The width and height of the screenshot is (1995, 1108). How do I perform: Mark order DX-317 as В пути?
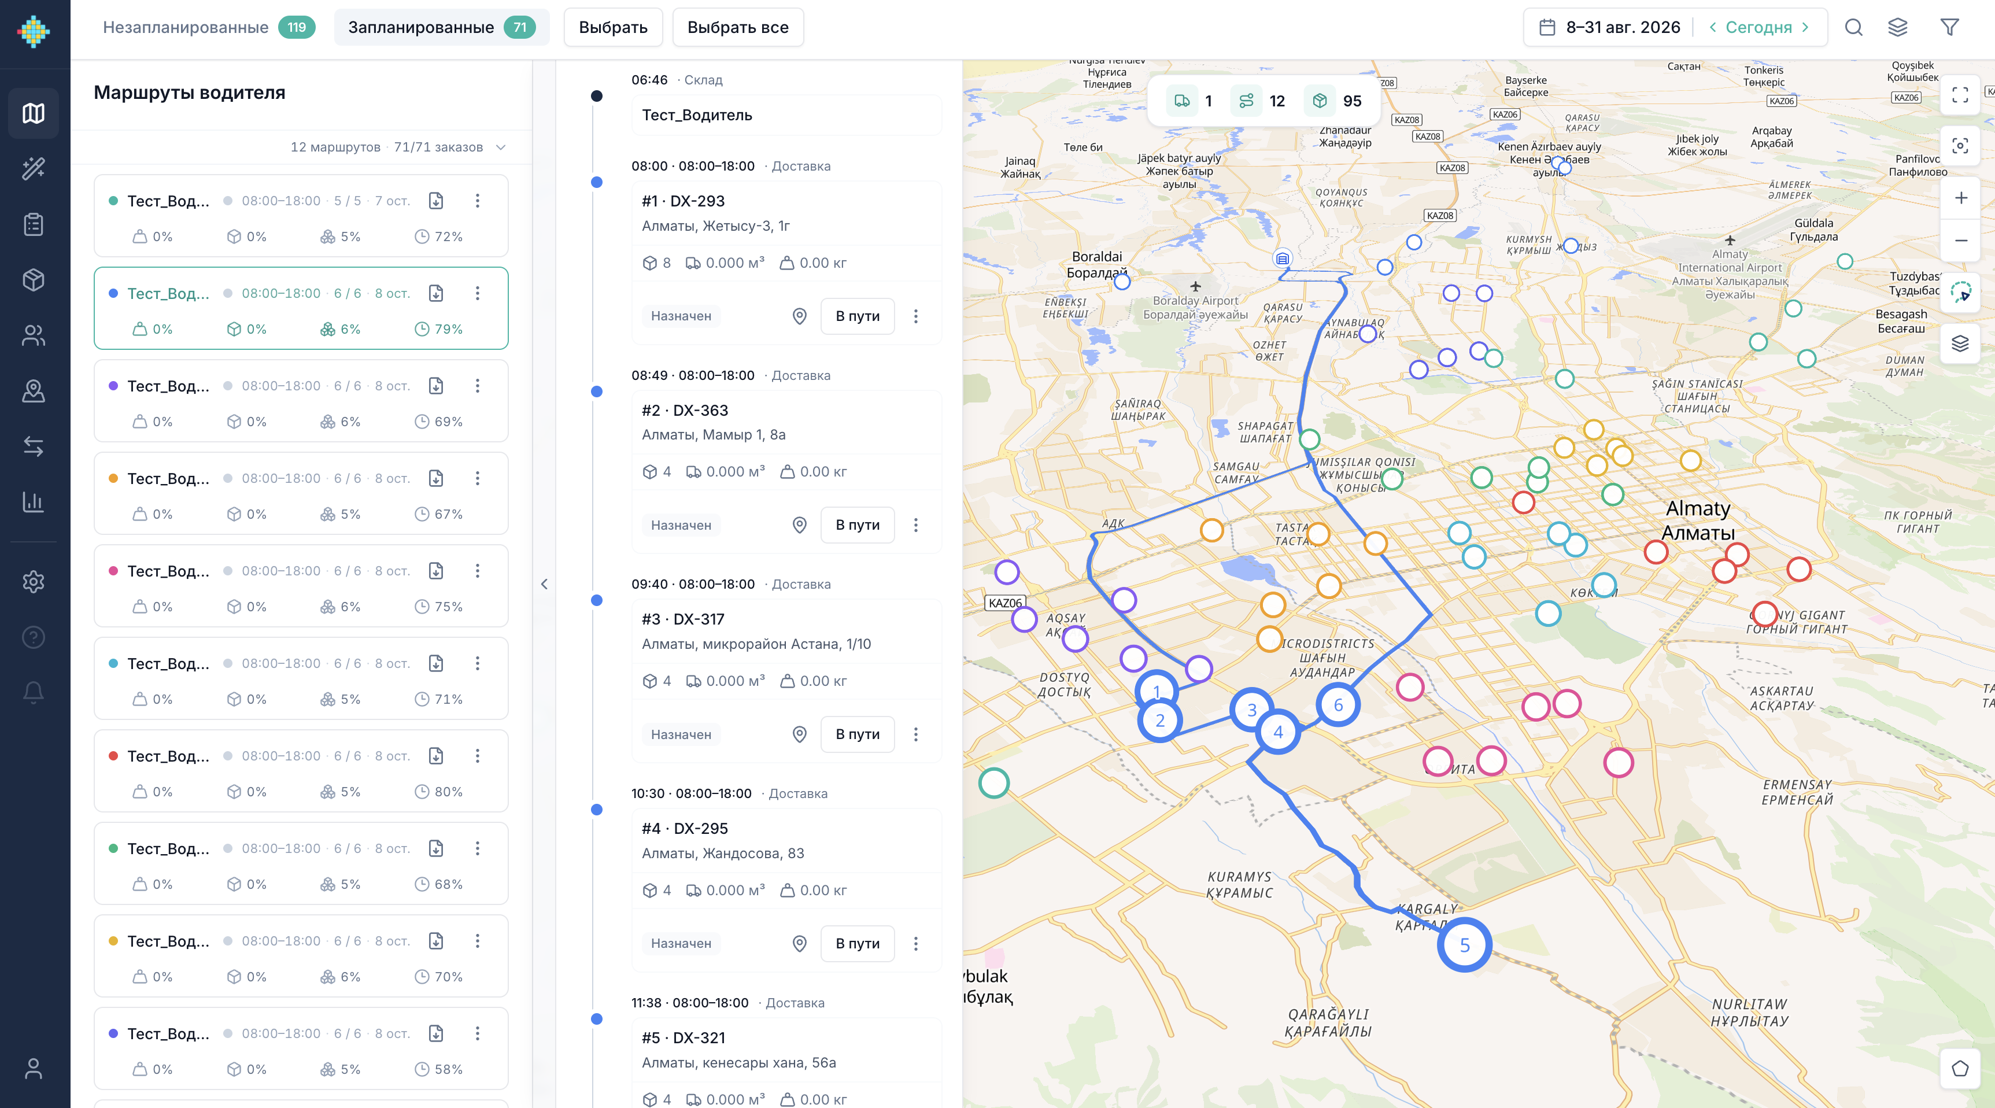point(858,734)
